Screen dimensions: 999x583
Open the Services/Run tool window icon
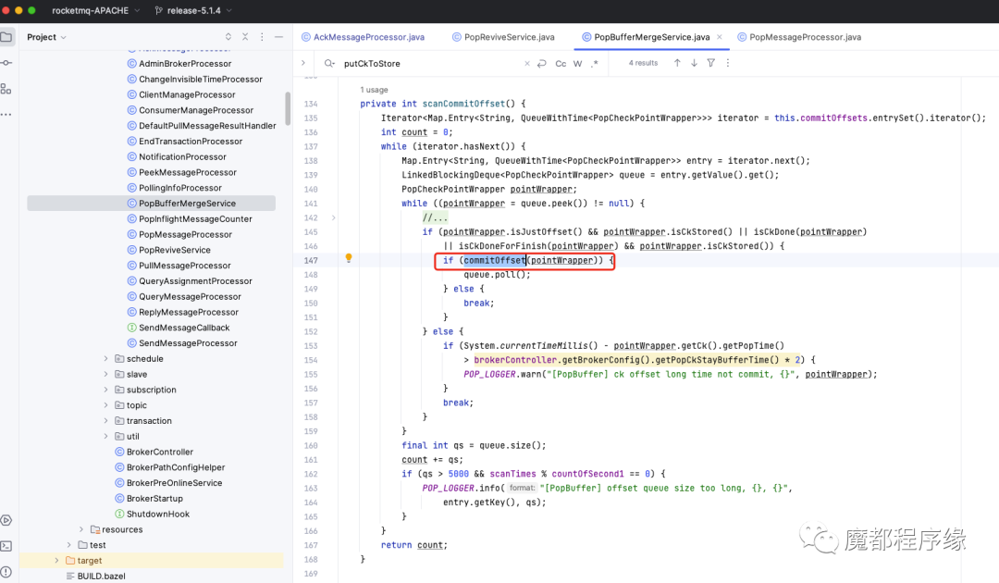[x=6, y=521]
